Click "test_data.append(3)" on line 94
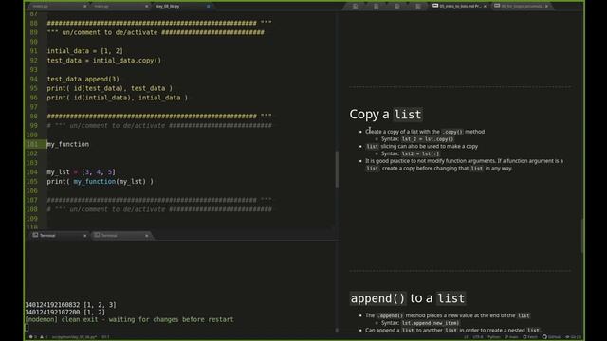Screen dimensions: 607x341 point(83,79)
